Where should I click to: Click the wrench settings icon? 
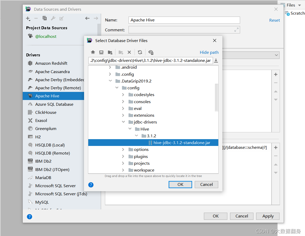click(53, 18)
